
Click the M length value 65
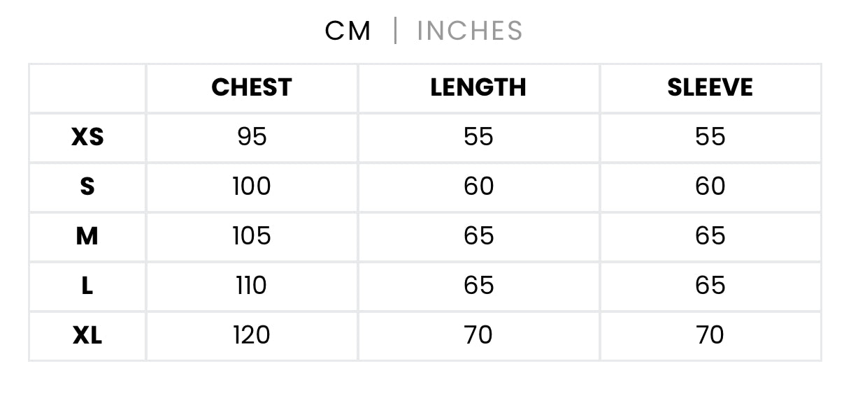click(x=478, y=236)
